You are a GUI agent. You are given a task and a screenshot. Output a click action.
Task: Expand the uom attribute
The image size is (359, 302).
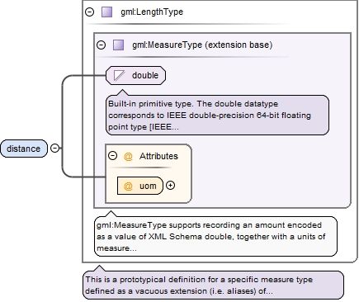[x=170, y=186]
